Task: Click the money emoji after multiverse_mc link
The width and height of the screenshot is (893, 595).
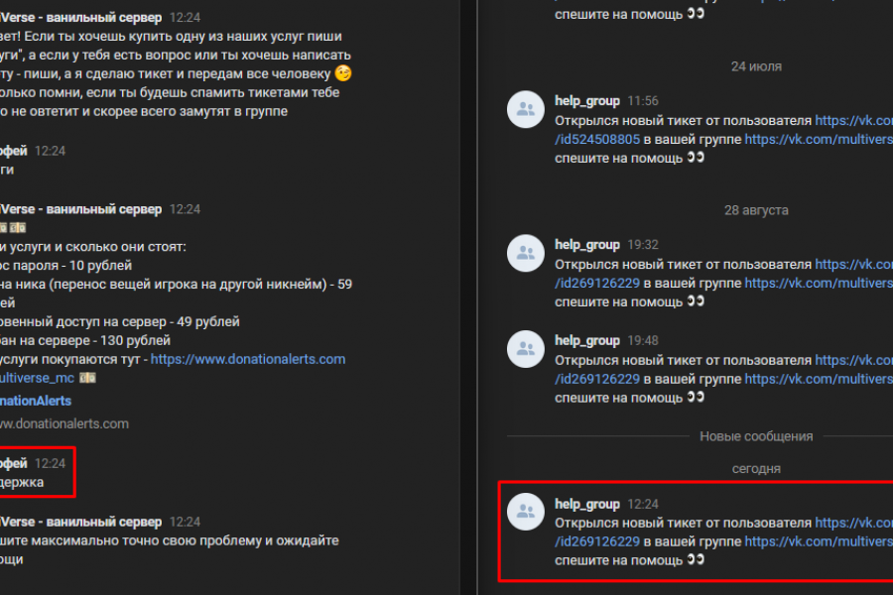Action: pos(87,378)
